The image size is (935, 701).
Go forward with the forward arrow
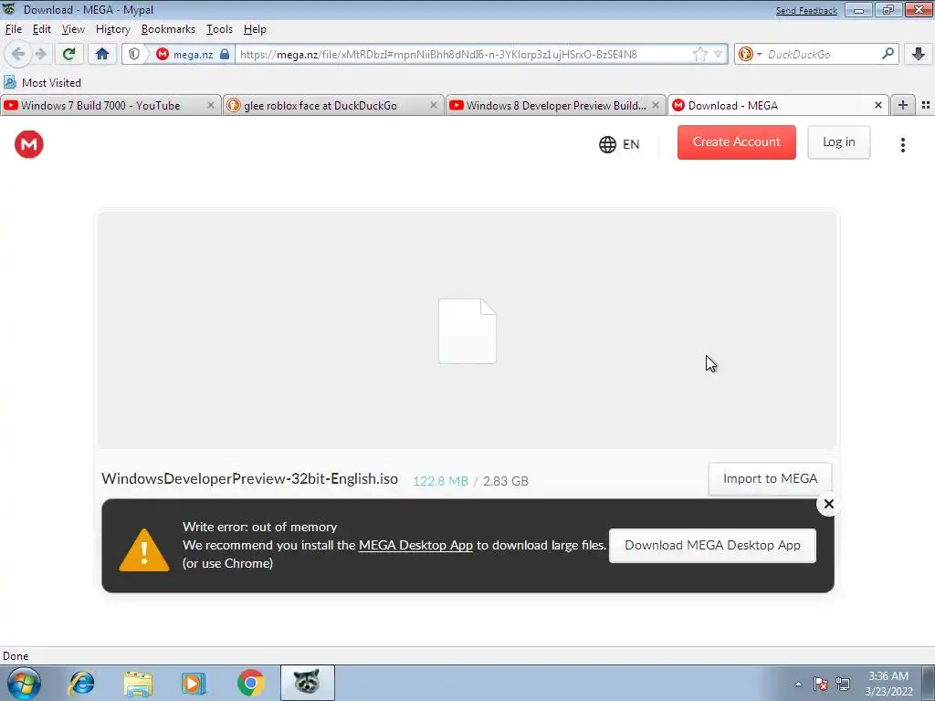pos(40,54)
